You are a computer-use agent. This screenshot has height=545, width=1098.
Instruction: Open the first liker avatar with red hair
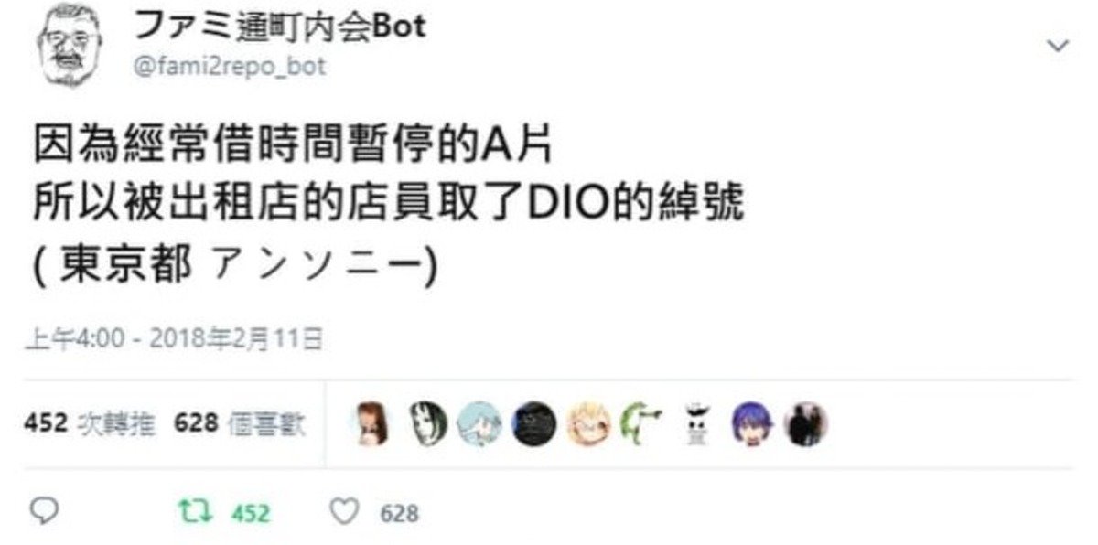click(x=371, y=424)
